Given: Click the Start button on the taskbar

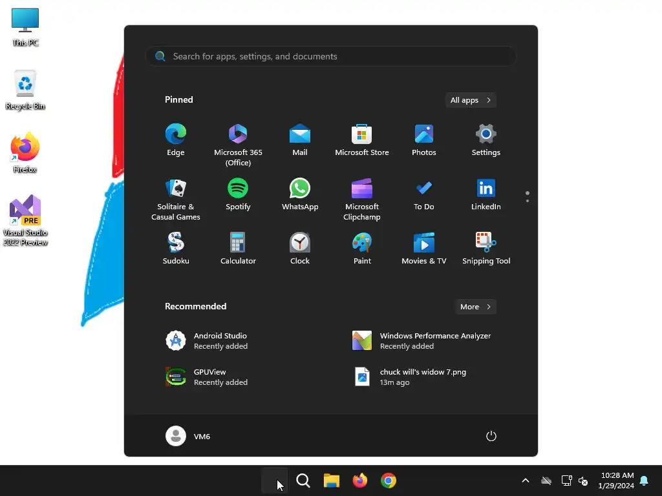Looking at the screenshot, I should [274, 480].
